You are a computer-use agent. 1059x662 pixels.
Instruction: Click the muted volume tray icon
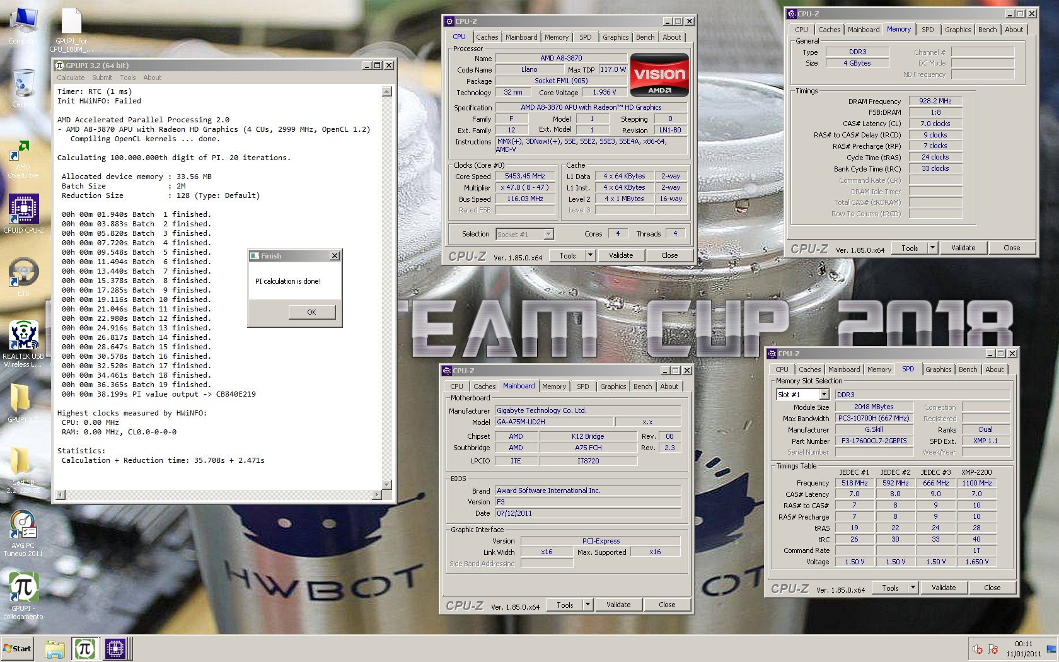click(978, 649)
